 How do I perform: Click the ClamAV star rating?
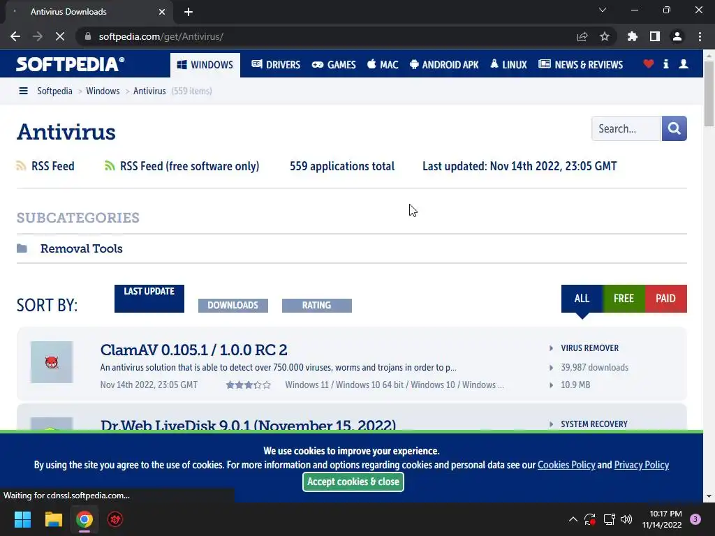point(249,385)
